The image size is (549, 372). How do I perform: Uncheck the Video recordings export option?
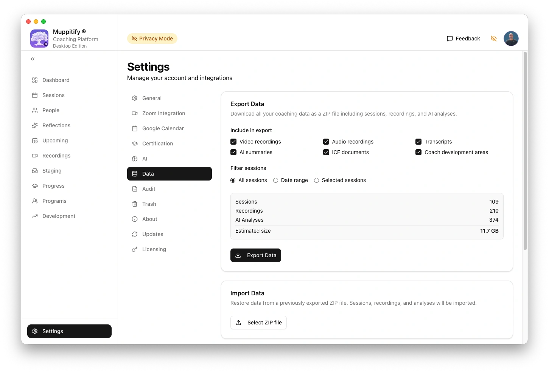233,141
